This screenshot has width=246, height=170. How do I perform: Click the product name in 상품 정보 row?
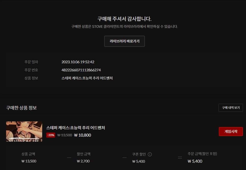point(87,78)
